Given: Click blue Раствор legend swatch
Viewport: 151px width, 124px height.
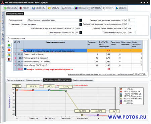Looking at the screenshot, I should coord(121,94).
